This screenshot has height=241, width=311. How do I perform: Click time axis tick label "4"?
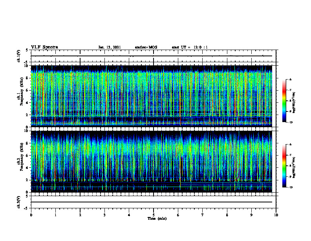pyautogui.click(x=129, y=215)
